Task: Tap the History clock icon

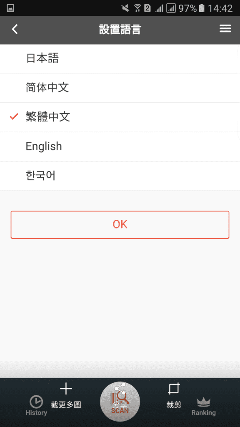Action: tap(36, 402)
